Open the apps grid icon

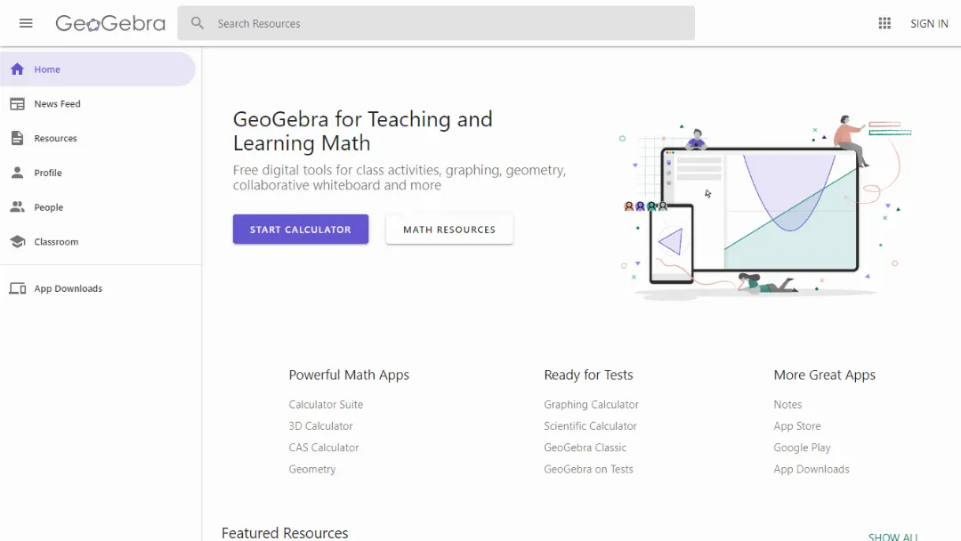coord(884,23)
